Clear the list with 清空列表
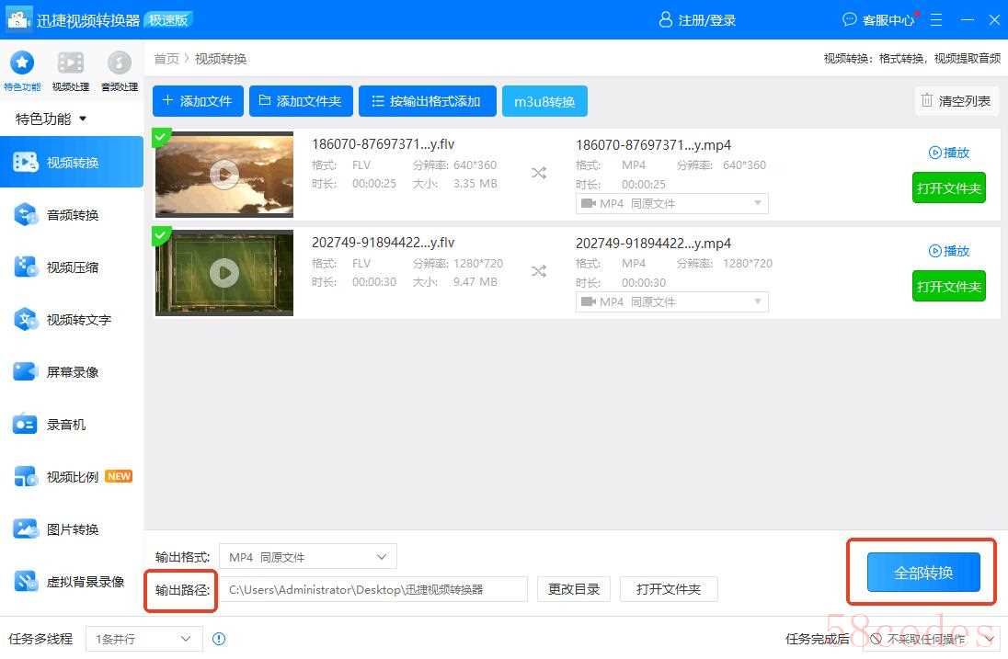 [956, 101]
